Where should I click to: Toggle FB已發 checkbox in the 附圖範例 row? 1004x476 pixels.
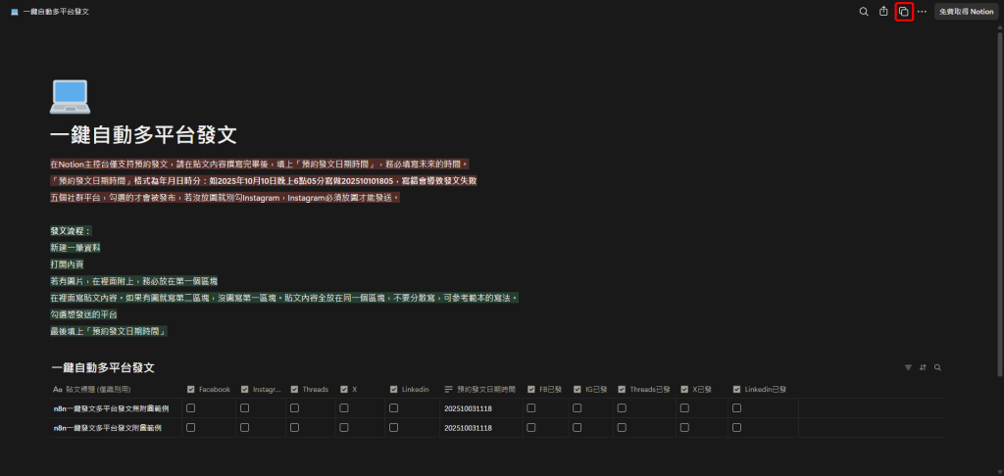point(530,428)
